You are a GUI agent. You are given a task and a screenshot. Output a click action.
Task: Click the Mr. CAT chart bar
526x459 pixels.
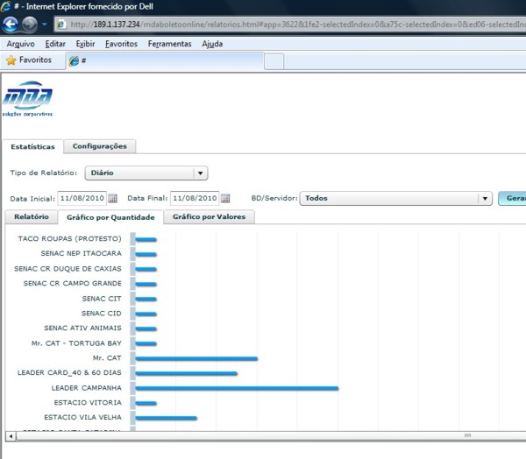[x=196, y=359]
